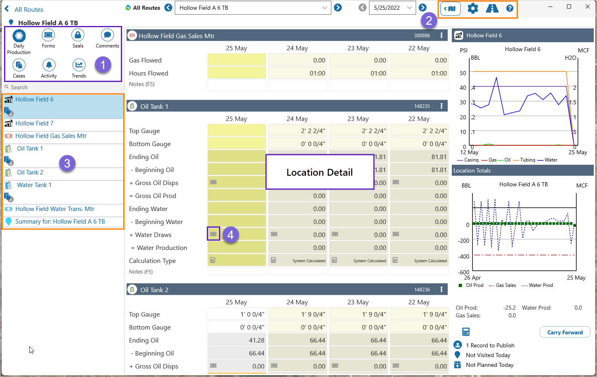Viewport: 597px width, 377px height.
Task: Click the Search field
Action: click(x=61, y=87)
